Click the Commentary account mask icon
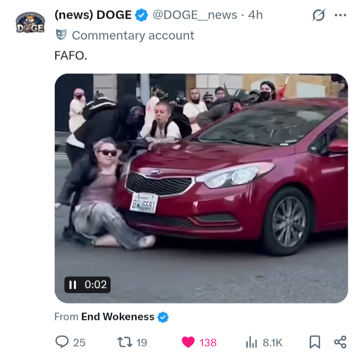 click(x=61, y=35)
